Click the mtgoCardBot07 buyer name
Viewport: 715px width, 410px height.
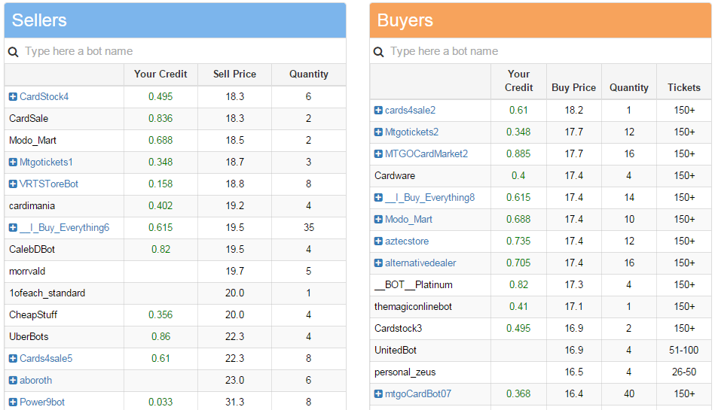(418, 394)
